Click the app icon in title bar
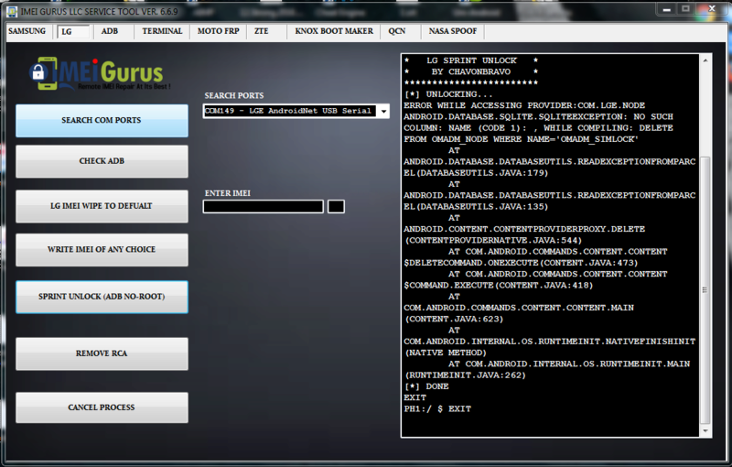Image resolution: width=732 pixels, height=467 pixels. point(12,11)
